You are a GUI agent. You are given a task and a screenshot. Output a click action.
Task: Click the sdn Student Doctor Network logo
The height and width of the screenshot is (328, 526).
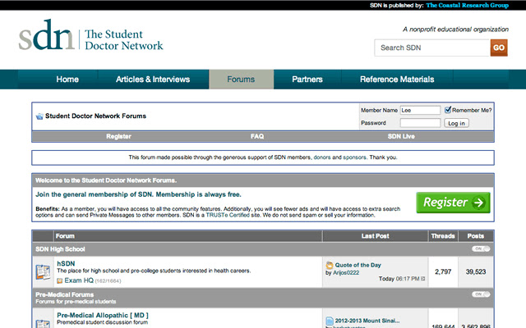[90, 35]
